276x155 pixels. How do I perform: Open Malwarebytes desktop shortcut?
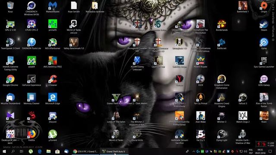(x=53, y=7)
